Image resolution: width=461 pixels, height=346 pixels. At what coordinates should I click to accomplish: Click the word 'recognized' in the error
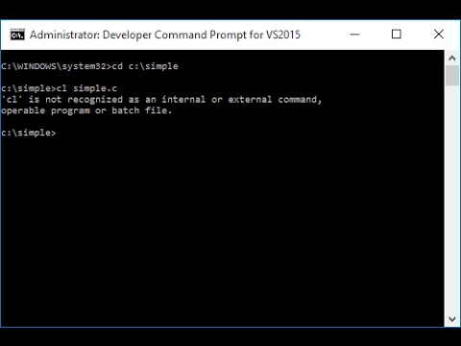[95, 100]
